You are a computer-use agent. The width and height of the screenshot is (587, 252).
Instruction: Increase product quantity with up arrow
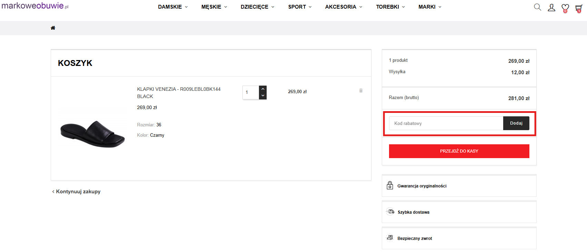pyautogui.click(x=263, y=89)
